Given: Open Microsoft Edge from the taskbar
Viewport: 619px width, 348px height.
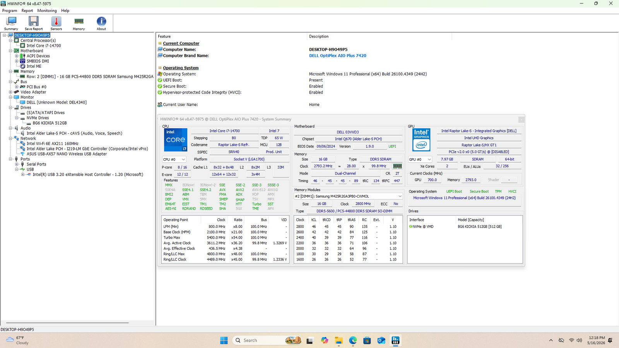Looking at the screenshot, I should click(x=353, y=340).
